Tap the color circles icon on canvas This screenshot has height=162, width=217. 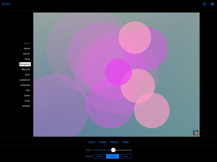195,133
